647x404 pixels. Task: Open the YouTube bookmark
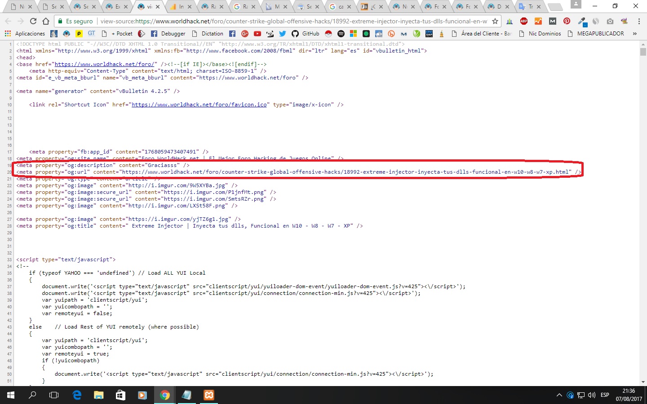[x=257, y=34]
